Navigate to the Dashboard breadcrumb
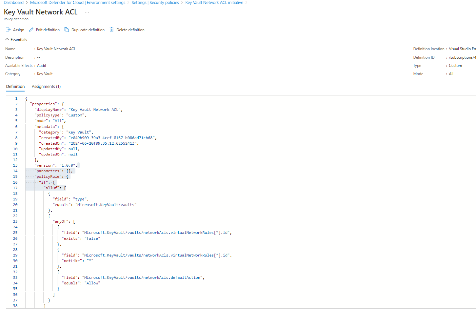This screenshot has width=476, height=309. [13, 2]
